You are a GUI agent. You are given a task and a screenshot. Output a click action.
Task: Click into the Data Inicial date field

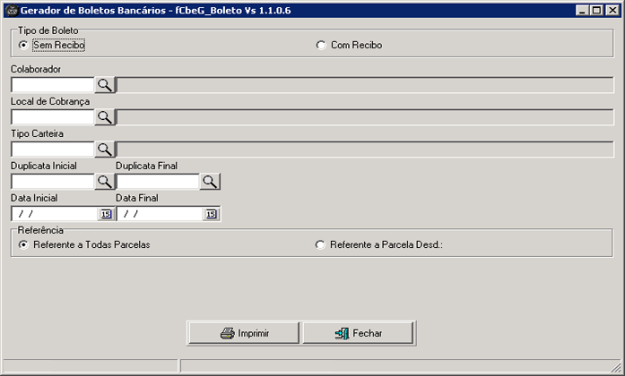(55, 214)
